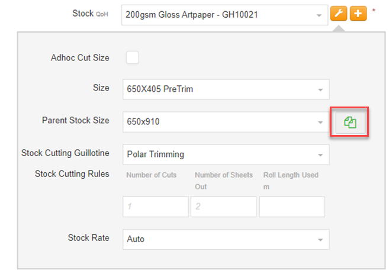Click the orange plus icon to add stock

pyautogui.click(x=358, y=14)
